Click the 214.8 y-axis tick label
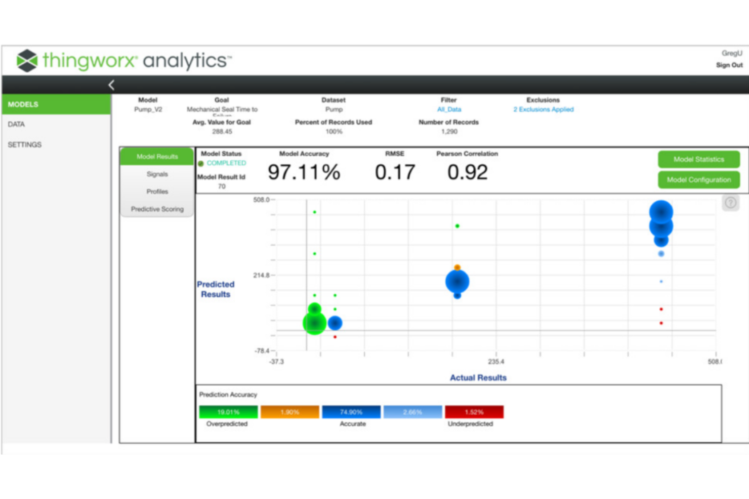The height and width of the screenshot is (499, 749). point(261,275)
